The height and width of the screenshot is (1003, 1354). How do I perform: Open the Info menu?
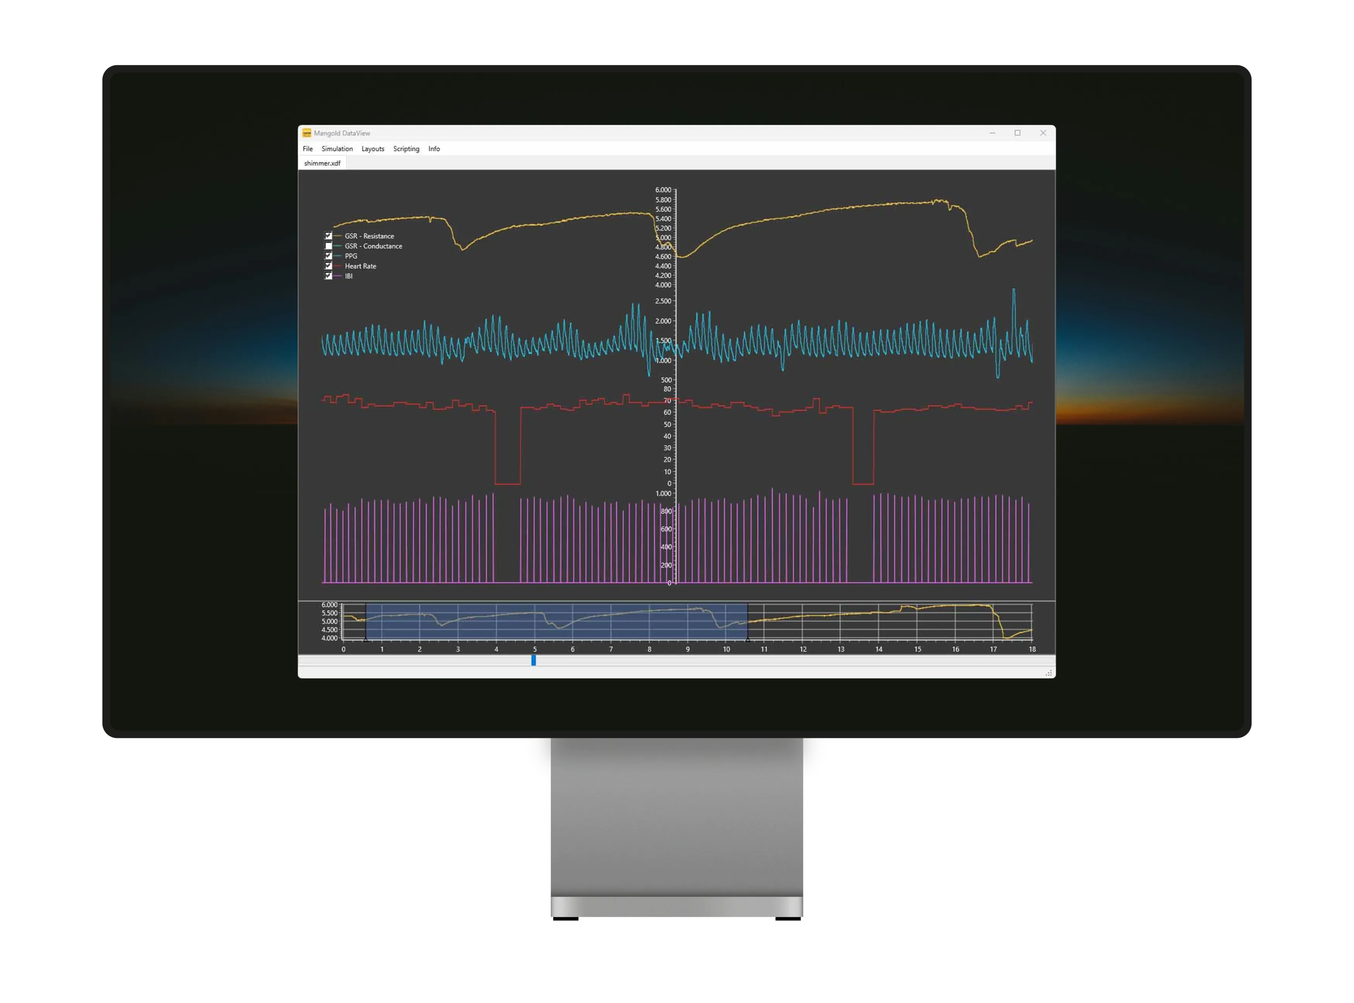pos(434,149)
